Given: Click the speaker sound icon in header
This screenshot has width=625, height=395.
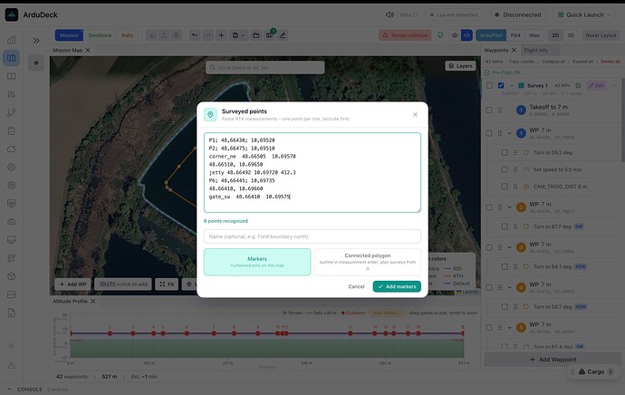Looking at the screenshot, I should pos(389,14).
